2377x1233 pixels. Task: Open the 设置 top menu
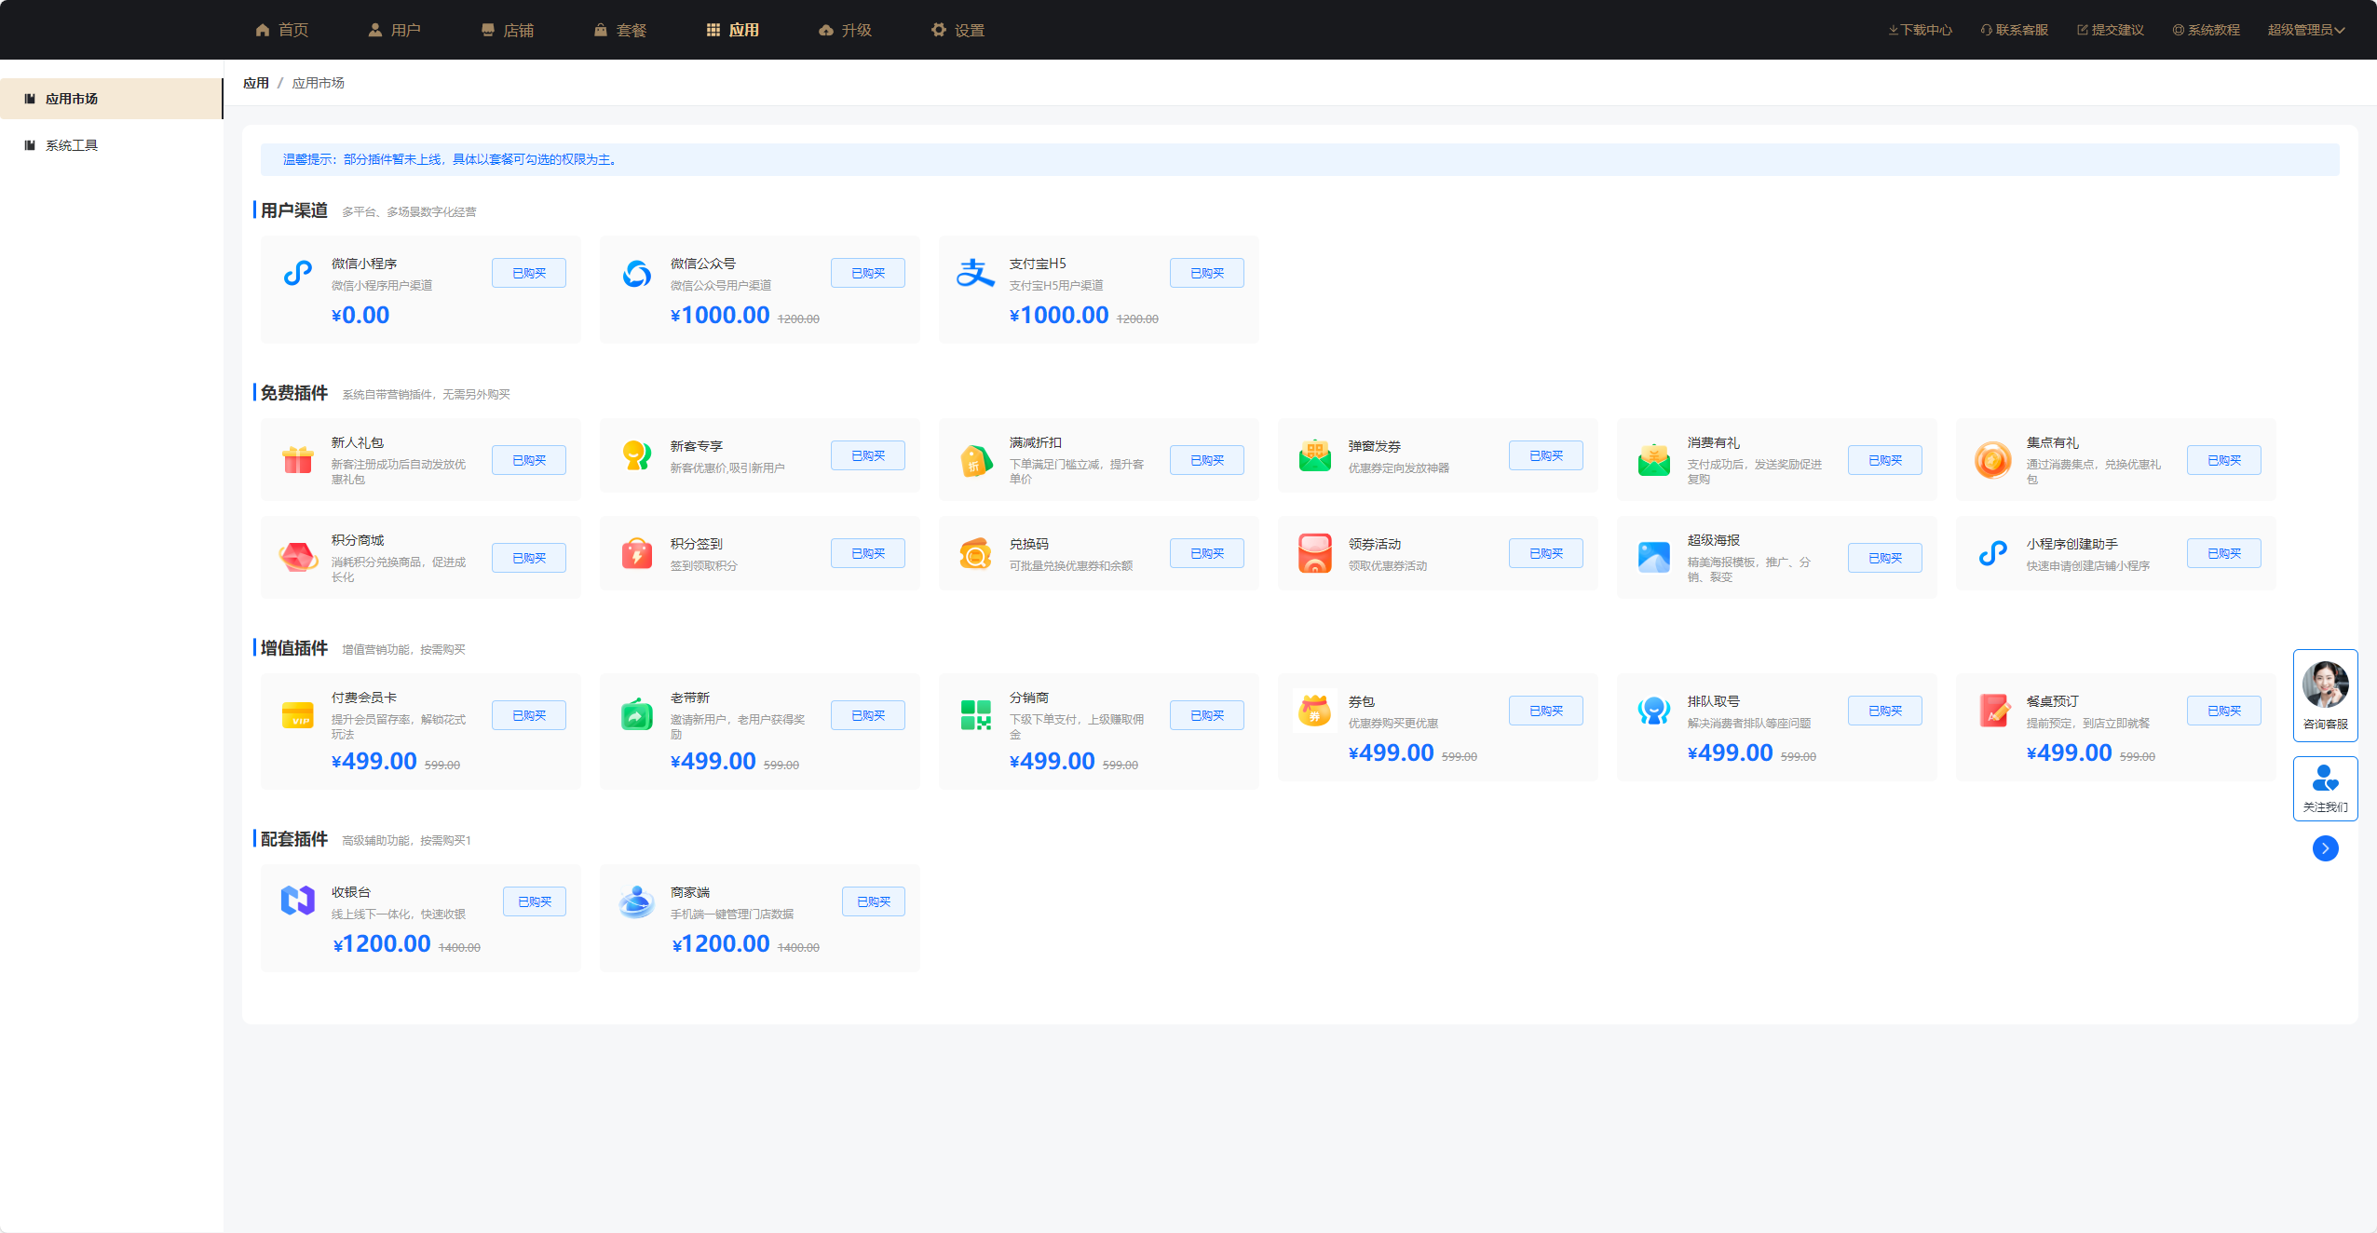(x=958, y=30)
